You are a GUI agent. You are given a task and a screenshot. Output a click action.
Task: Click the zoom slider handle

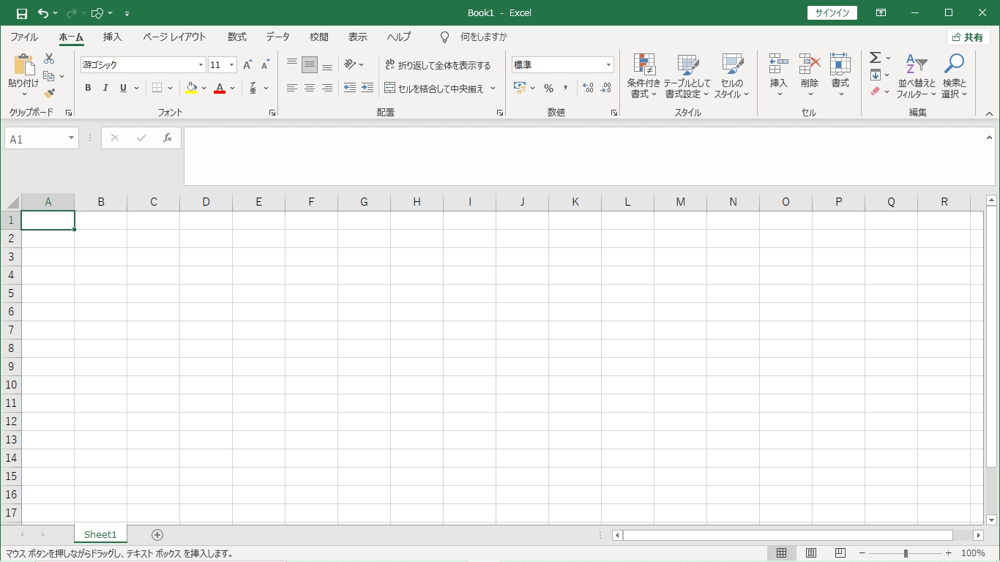coord(906,554)
